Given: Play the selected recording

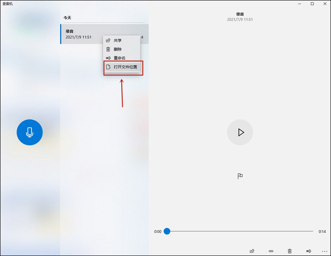Looking at the screenshot, I should tap(240, 132).
